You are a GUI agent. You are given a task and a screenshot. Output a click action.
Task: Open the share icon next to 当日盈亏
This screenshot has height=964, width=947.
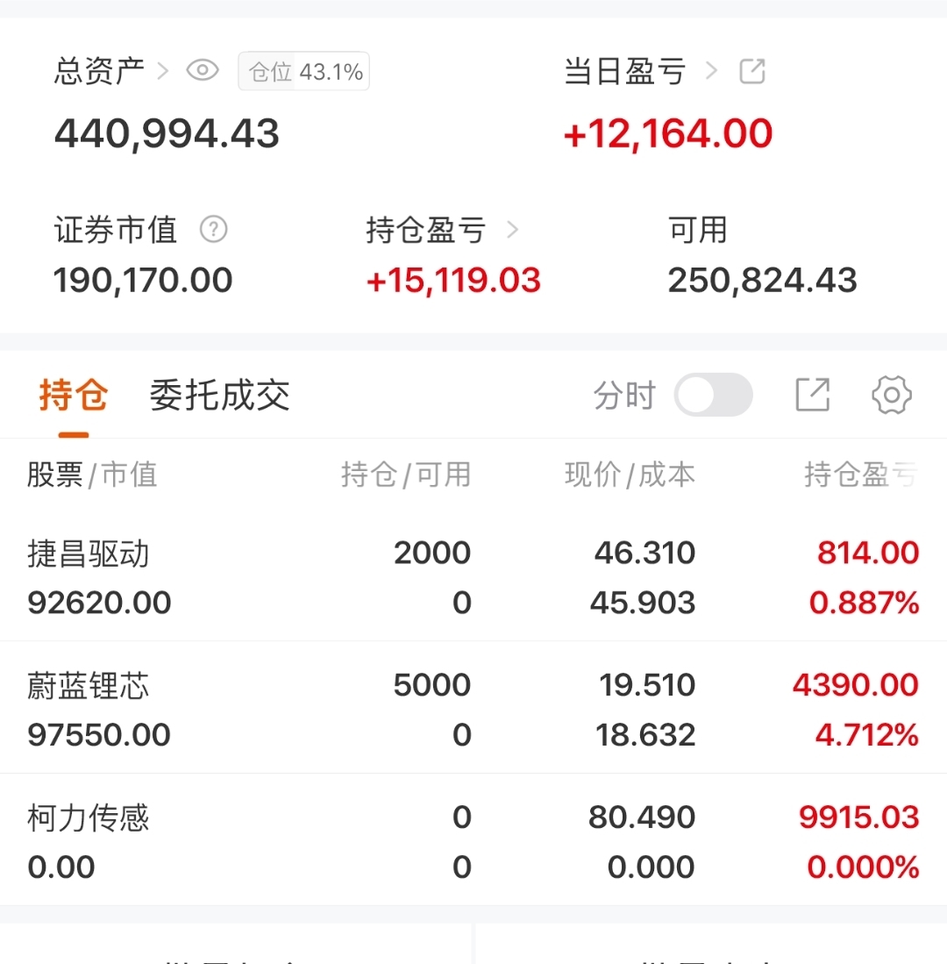[x=752, y=71]
